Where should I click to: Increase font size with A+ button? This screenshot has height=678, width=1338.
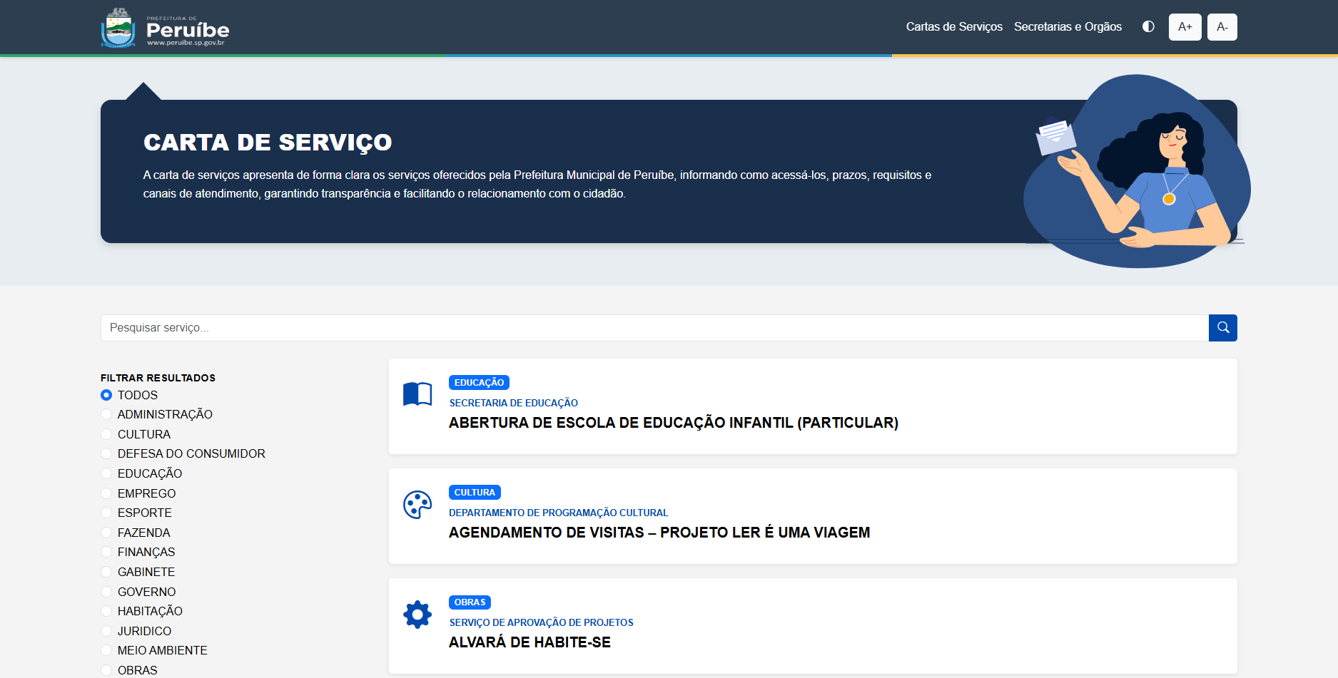1185,27
